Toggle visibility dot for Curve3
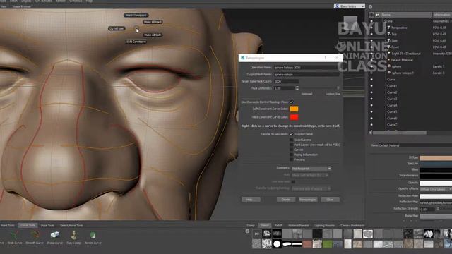Viewport: 452px width, 254px height. [371, 99]
